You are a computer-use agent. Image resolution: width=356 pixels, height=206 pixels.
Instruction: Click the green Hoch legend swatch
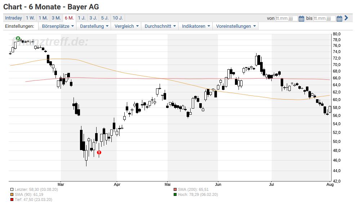[x=175, y=194]
